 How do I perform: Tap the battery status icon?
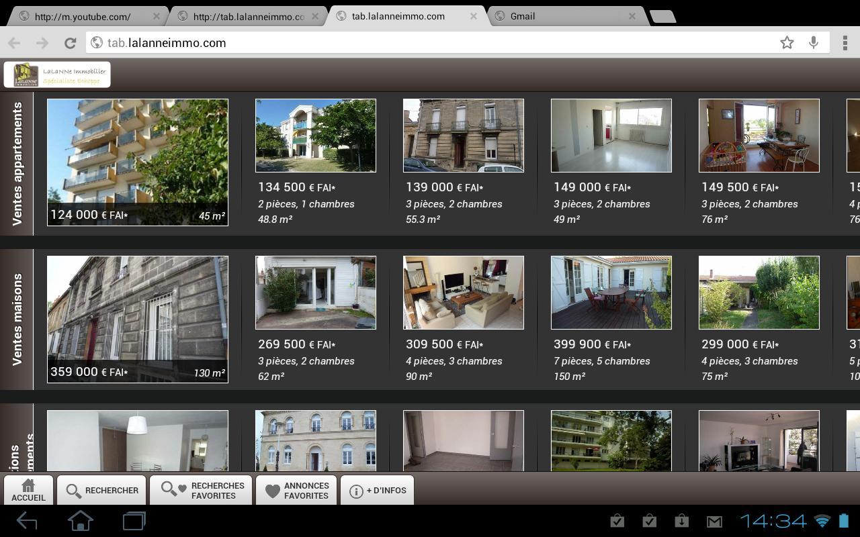tap(845, 521)
